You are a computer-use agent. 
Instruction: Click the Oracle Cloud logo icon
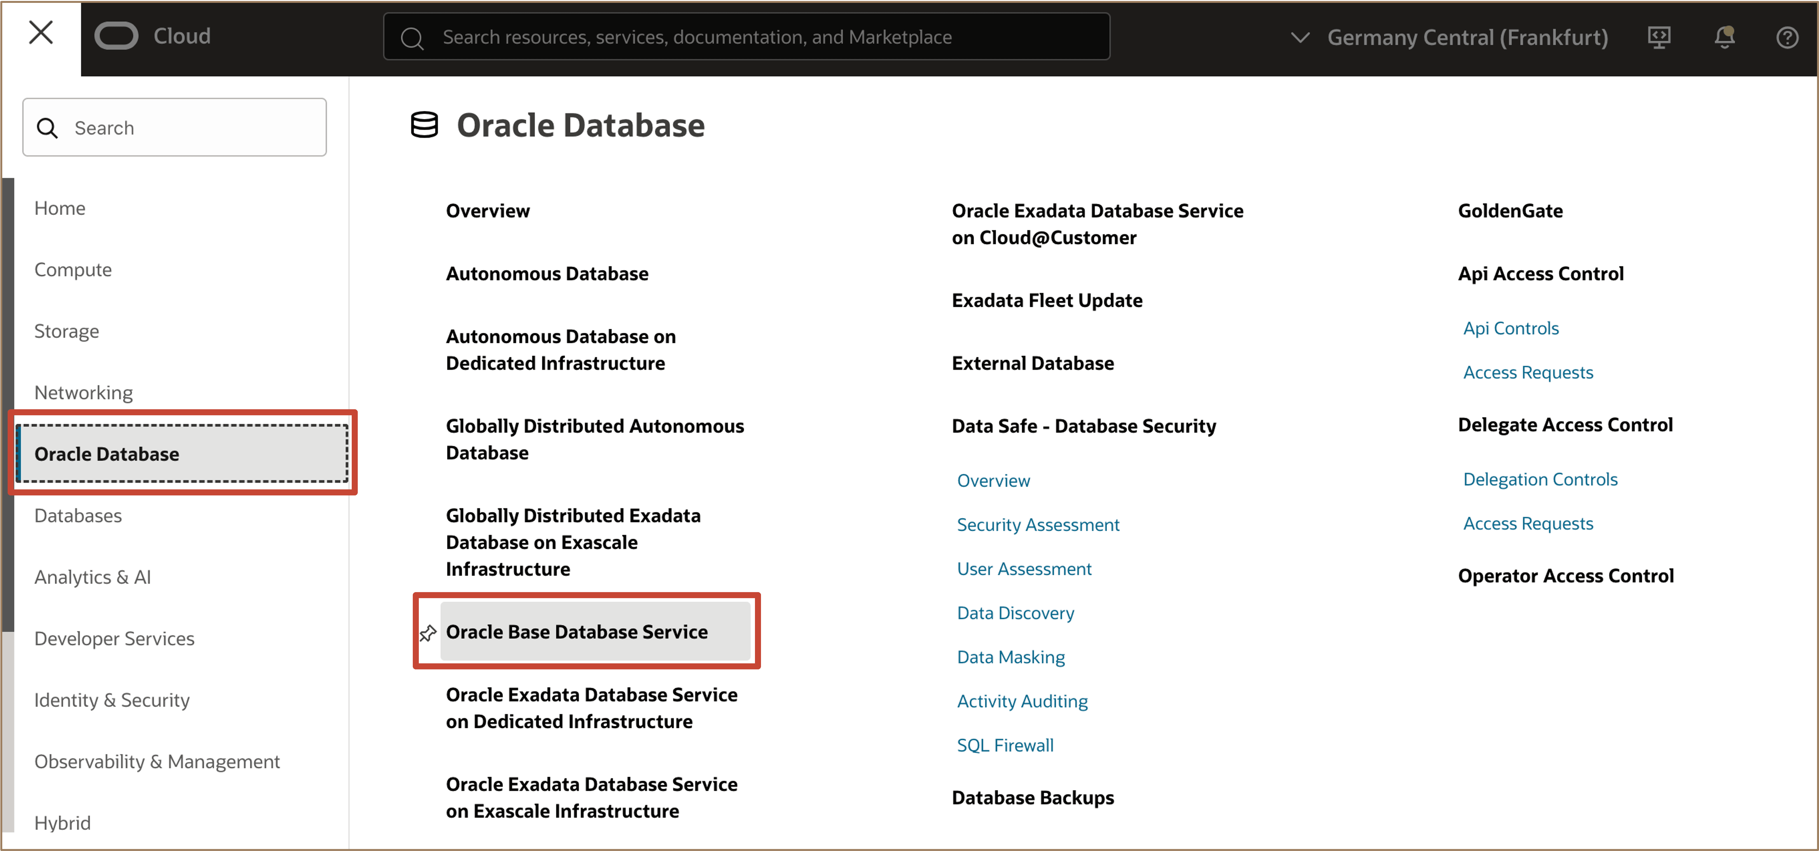tap(116, 36)
